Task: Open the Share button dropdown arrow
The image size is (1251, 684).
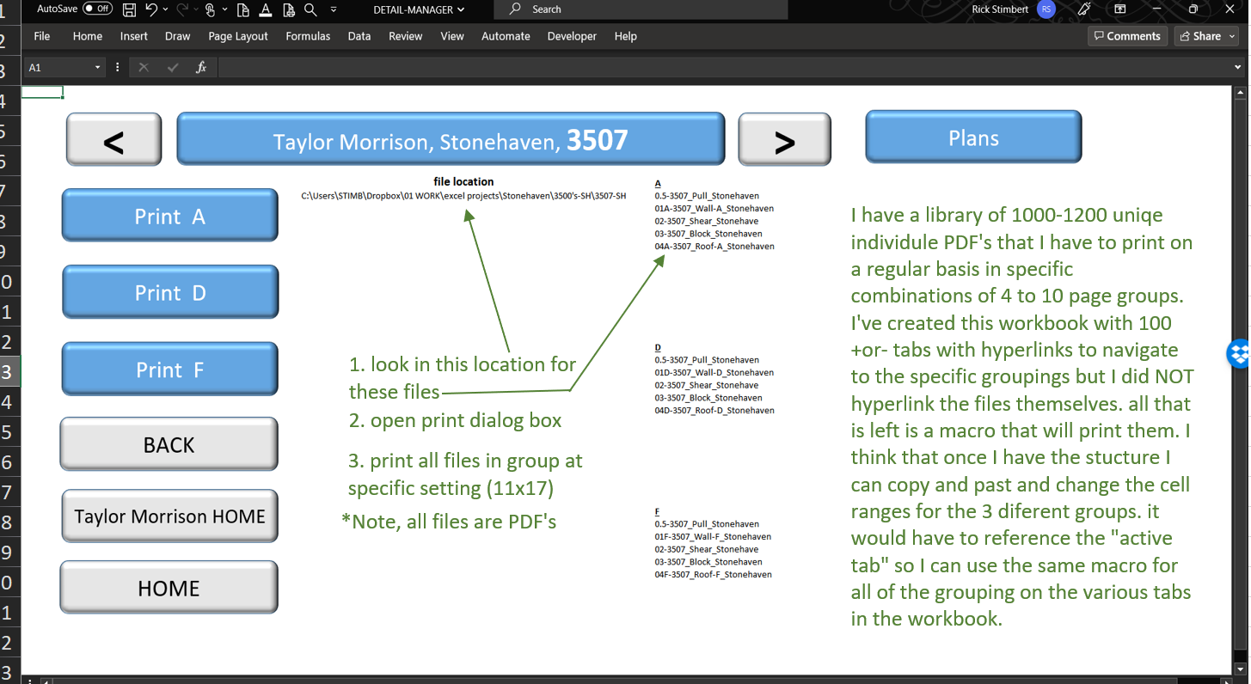Action: click(1231, 36)
